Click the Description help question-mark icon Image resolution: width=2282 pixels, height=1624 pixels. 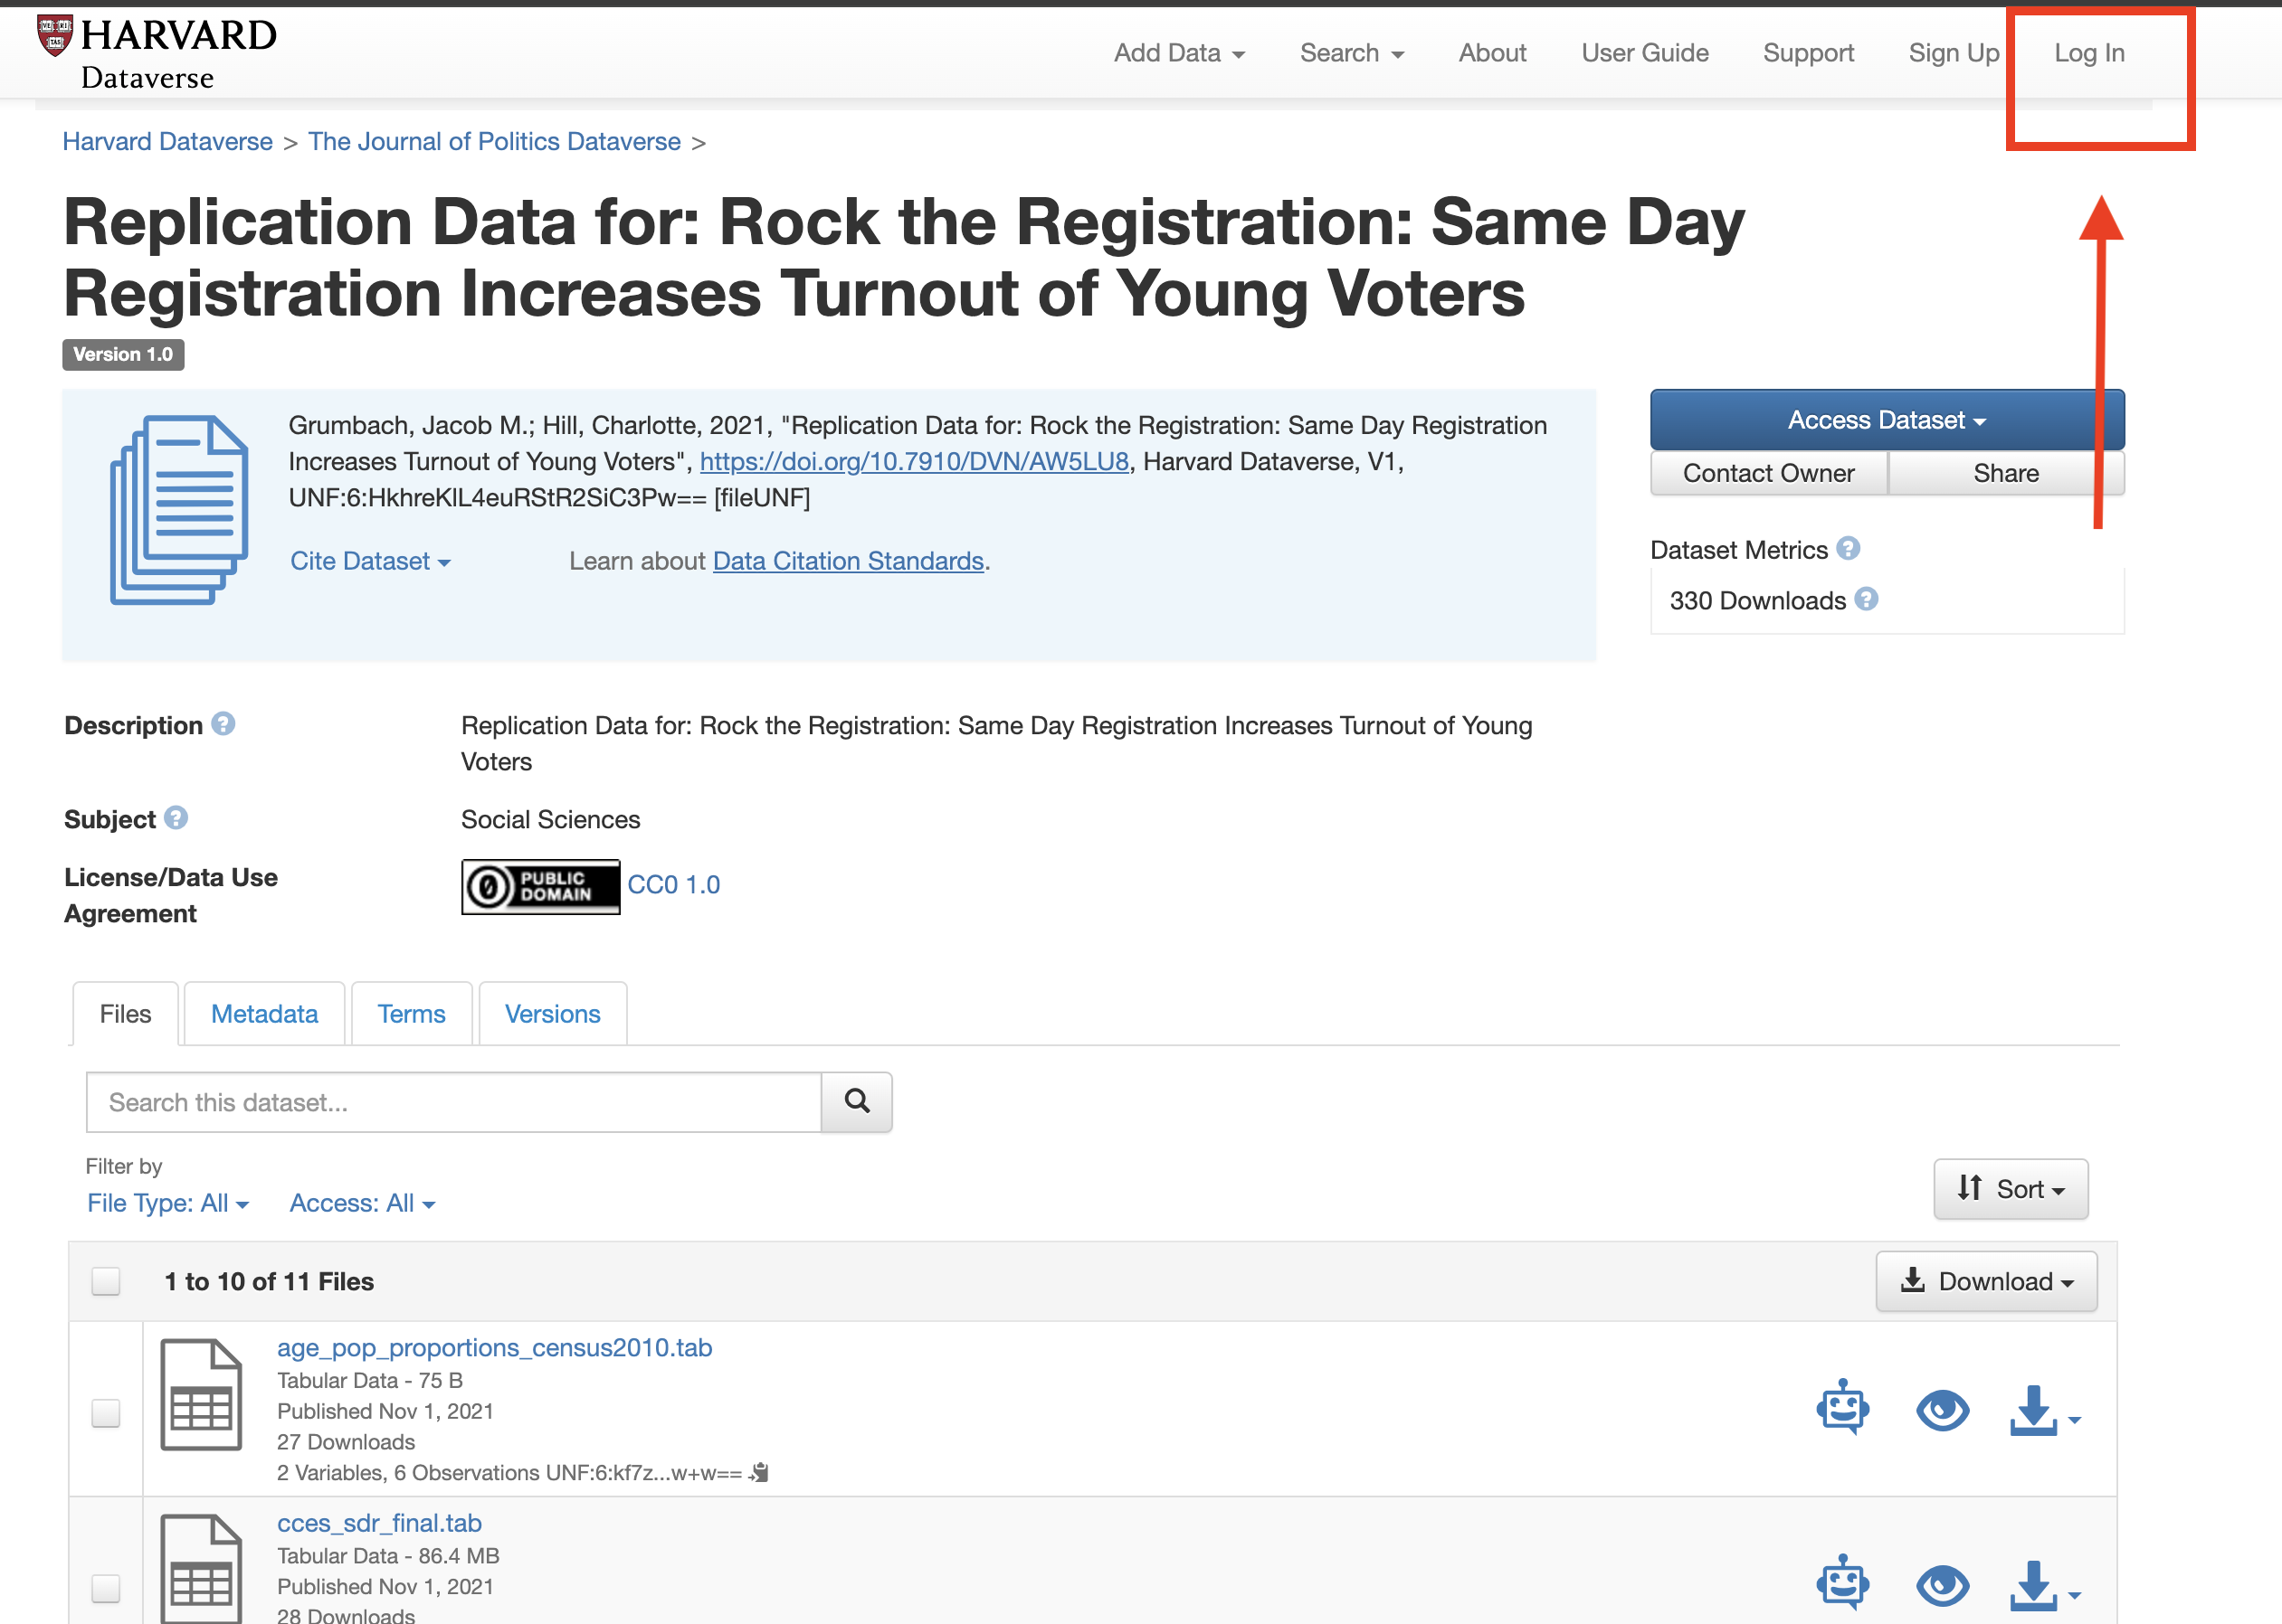(223, 724)
